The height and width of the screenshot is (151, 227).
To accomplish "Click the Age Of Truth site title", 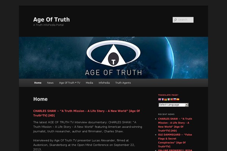I will pos(51,20).
